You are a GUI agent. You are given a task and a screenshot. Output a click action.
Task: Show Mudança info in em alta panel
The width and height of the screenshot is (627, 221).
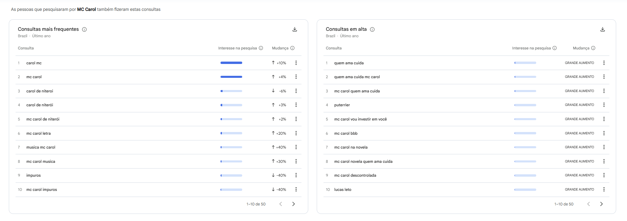(x=593, y=48)
